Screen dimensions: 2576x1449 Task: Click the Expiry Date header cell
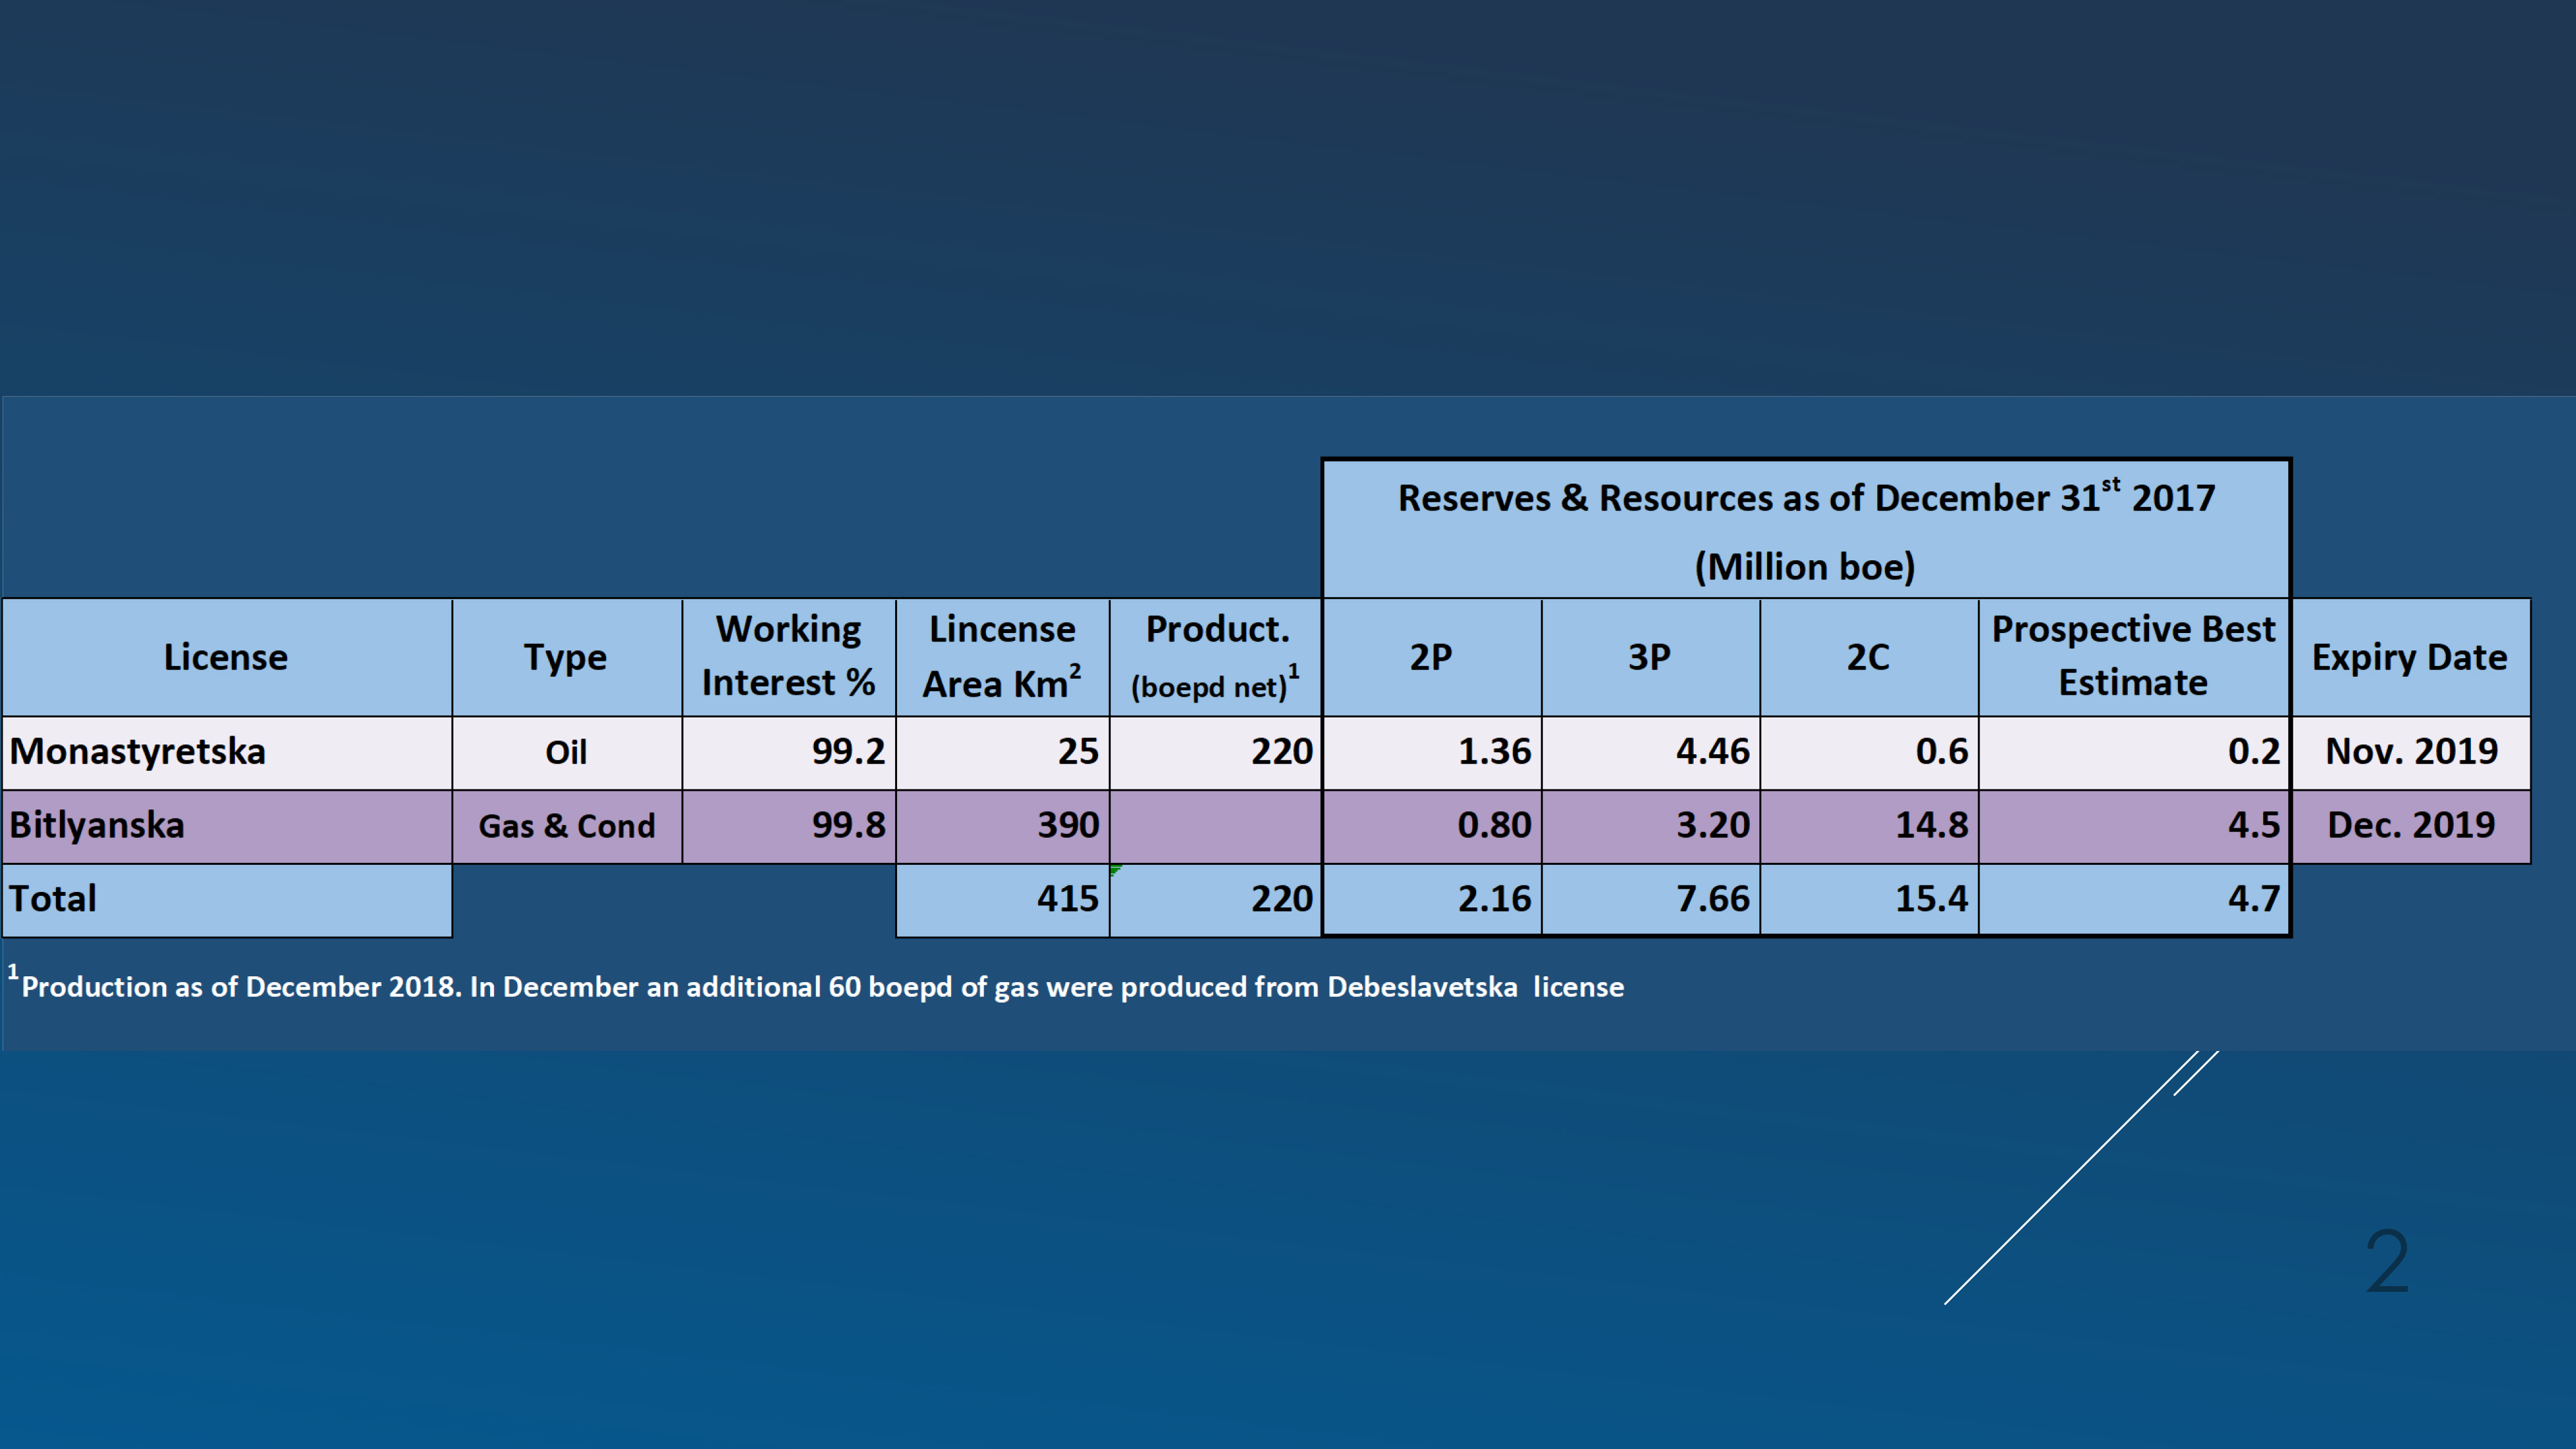point(2410,657)
